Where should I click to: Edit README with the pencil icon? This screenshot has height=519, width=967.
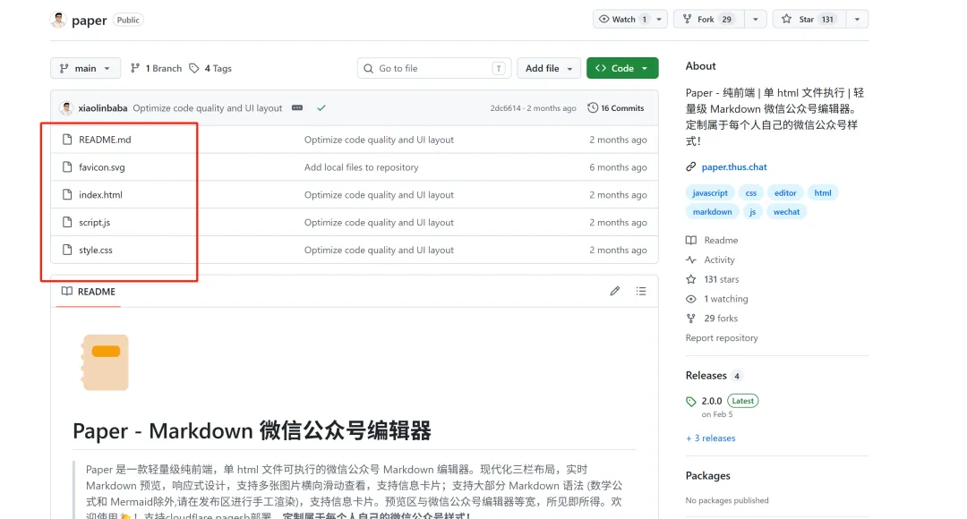click(x=615, y=291)
